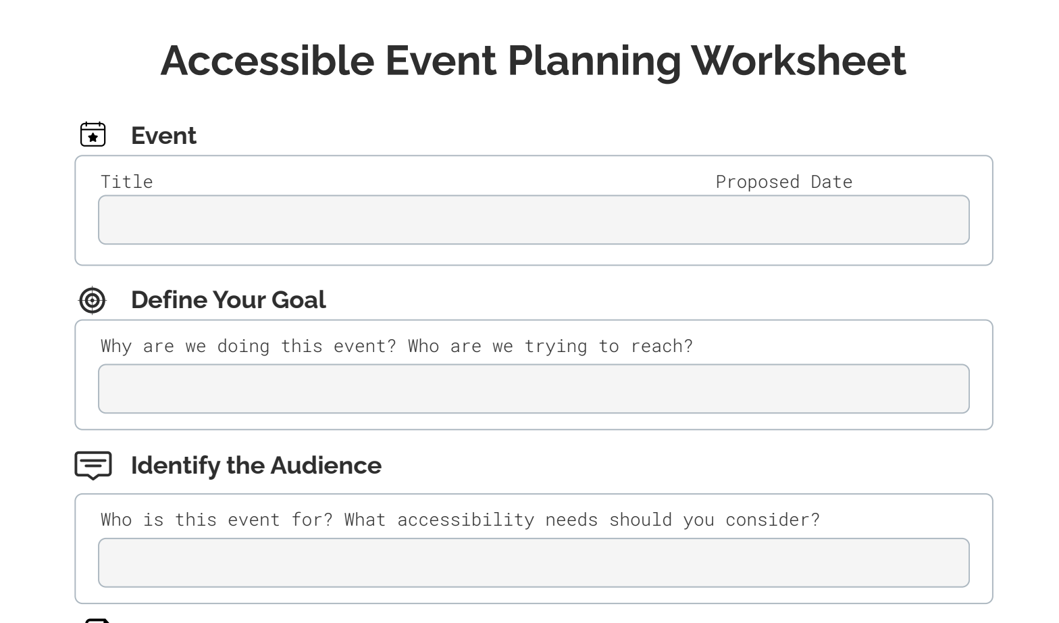The width and height of the screenshot is (1059, 623).
Task: Select the Event section container card
Action: click(x=534, y=210)
